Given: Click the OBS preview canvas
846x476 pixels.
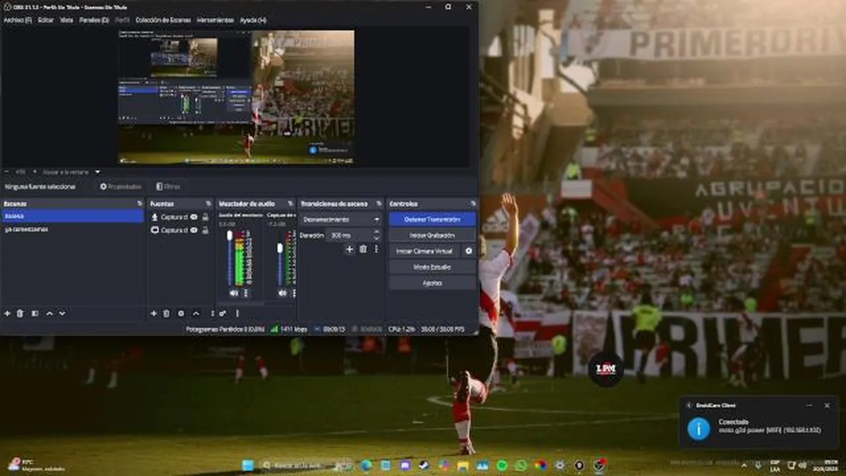Looking at the screenshot, I should (237, 97).
